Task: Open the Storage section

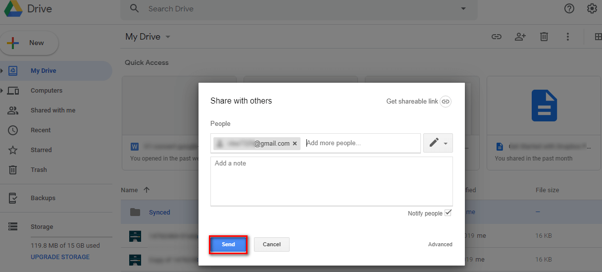Action: point(42,227)
